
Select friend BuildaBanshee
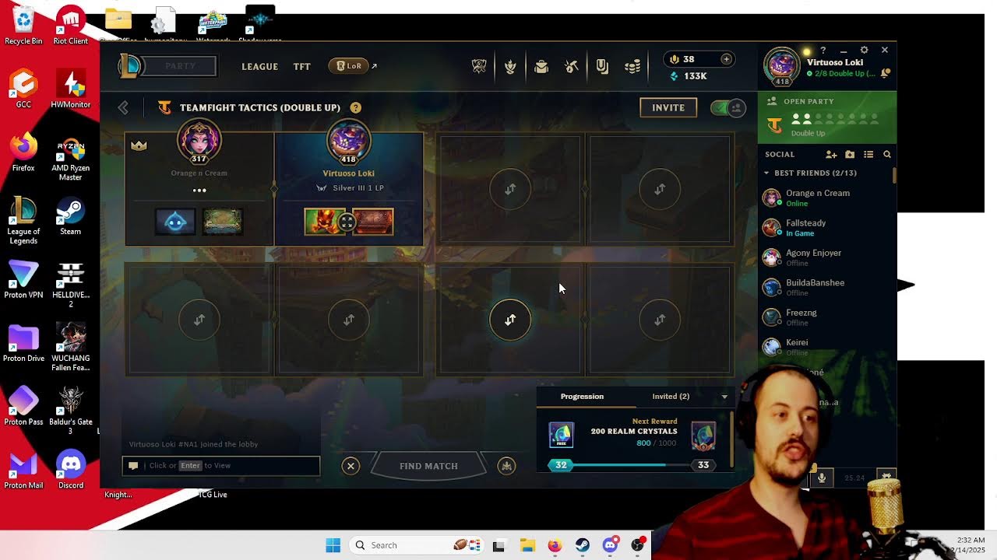click(x=826, y=287)
